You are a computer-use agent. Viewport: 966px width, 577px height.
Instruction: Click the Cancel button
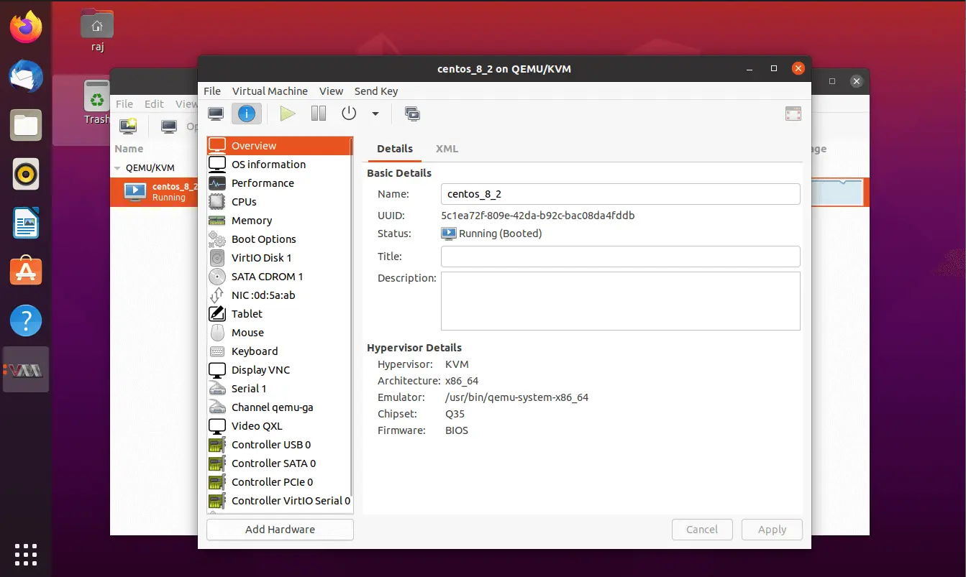click(x=702, y=530)
